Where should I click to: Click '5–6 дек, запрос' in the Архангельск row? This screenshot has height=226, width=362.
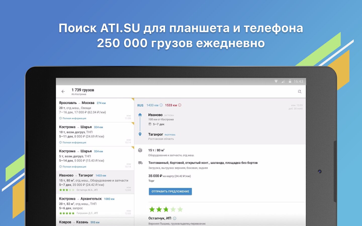pos(71,208)
